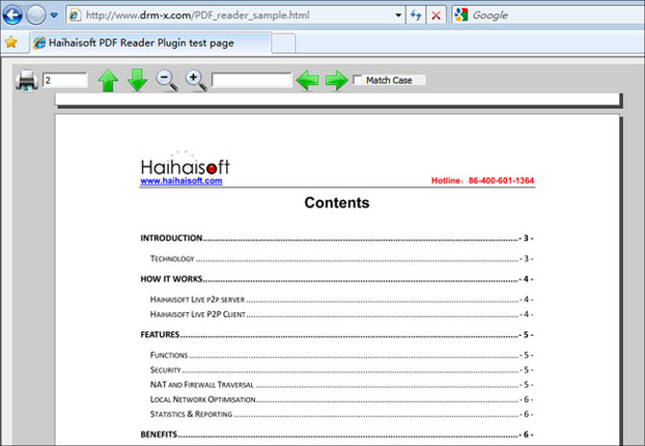Click the page icon in the address bar

pyautogui.click(x=75, y=15)
